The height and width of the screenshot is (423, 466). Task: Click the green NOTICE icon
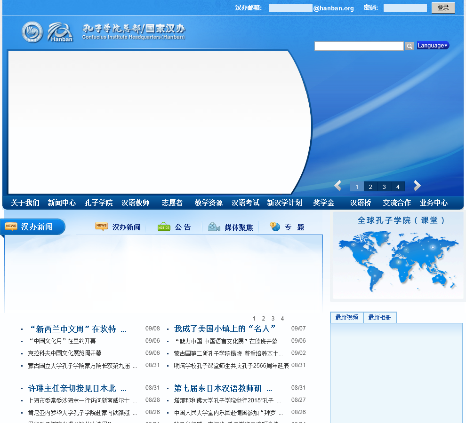point(164,227)
